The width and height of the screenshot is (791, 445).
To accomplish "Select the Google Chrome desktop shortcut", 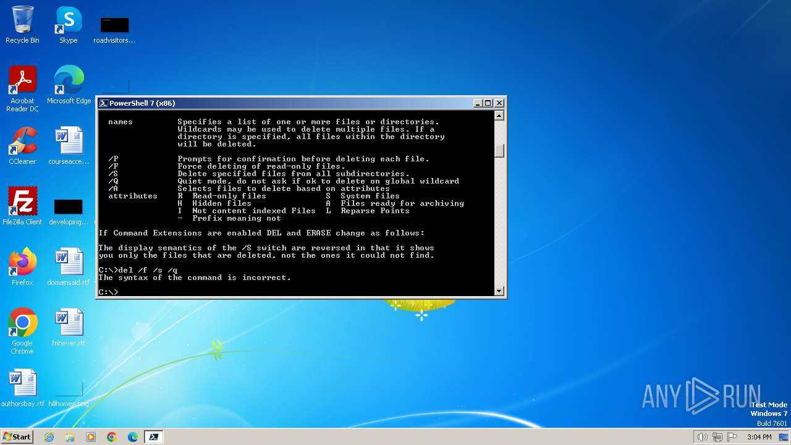I will (22, 331).
